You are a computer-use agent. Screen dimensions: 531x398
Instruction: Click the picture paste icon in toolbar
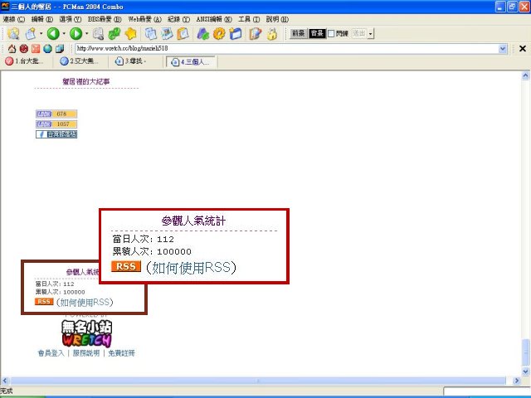167,33
